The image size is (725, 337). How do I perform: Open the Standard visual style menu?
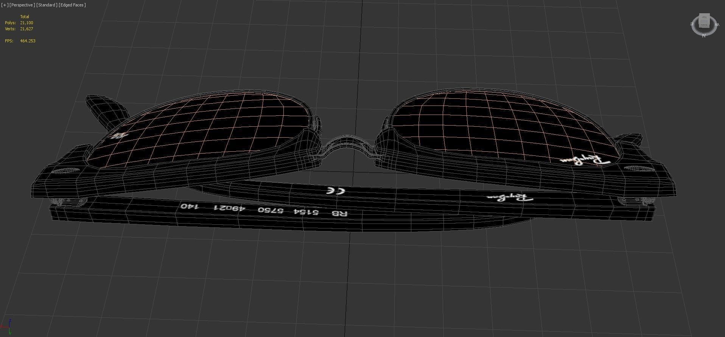click(x=47, y=5)
